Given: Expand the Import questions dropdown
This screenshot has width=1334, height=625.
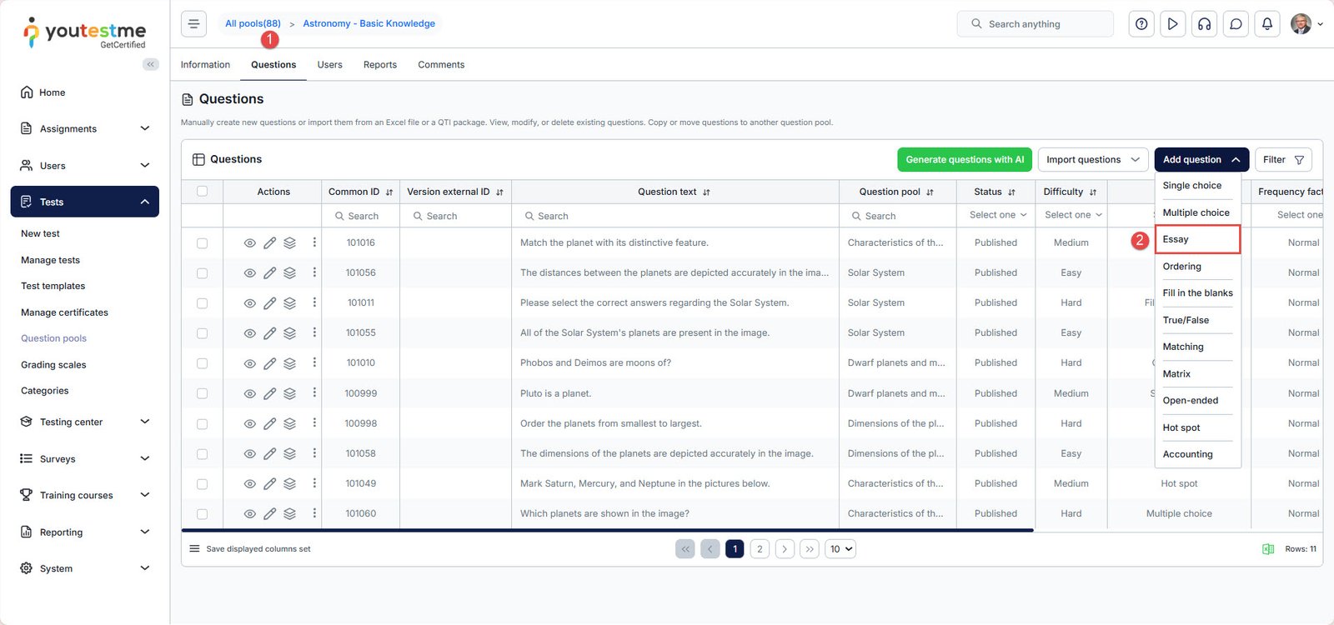Looking at the screenshot, I should [x=1092, y=160].
